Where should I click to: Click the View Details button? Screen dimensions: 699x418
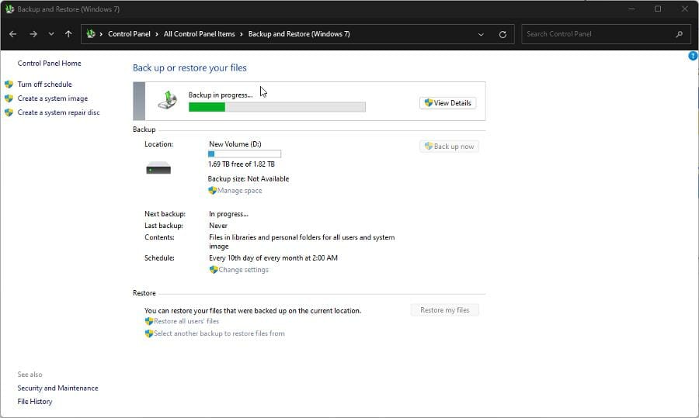(447, 103)
